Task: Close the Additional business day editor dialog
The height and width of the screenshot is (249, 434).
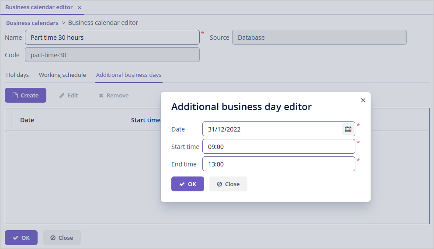Action: tap(363, 100)
